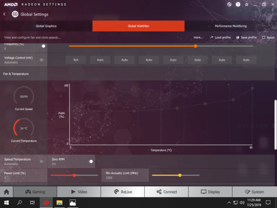Go back using the left arrow

point(4,14)
